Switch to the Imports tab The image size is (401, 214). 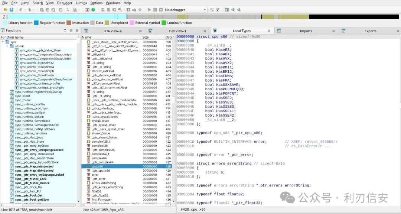306,31
